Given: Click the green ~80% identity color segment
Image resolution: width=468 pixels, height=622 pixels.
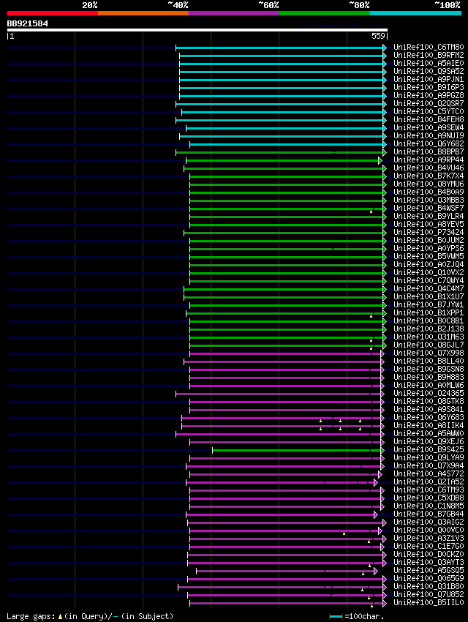Looking at the screenshot, I should (325, 13).
